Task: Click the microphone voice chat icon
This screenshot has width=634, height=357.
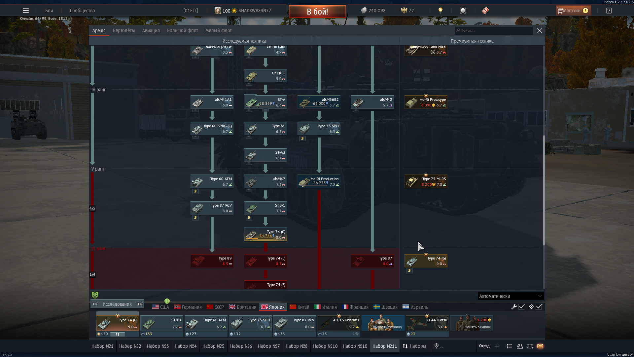Action: pos(437,346)
